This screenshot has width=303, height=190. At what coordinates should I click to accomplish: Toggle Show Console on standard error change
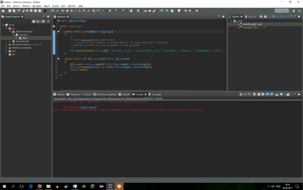pyautogui.click(x=272, y=94)
